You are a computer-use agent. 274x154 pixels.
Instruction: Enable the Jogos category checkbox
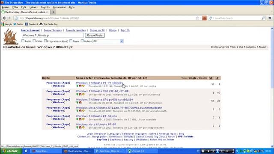pyautogui.click(x=71, y=41)
